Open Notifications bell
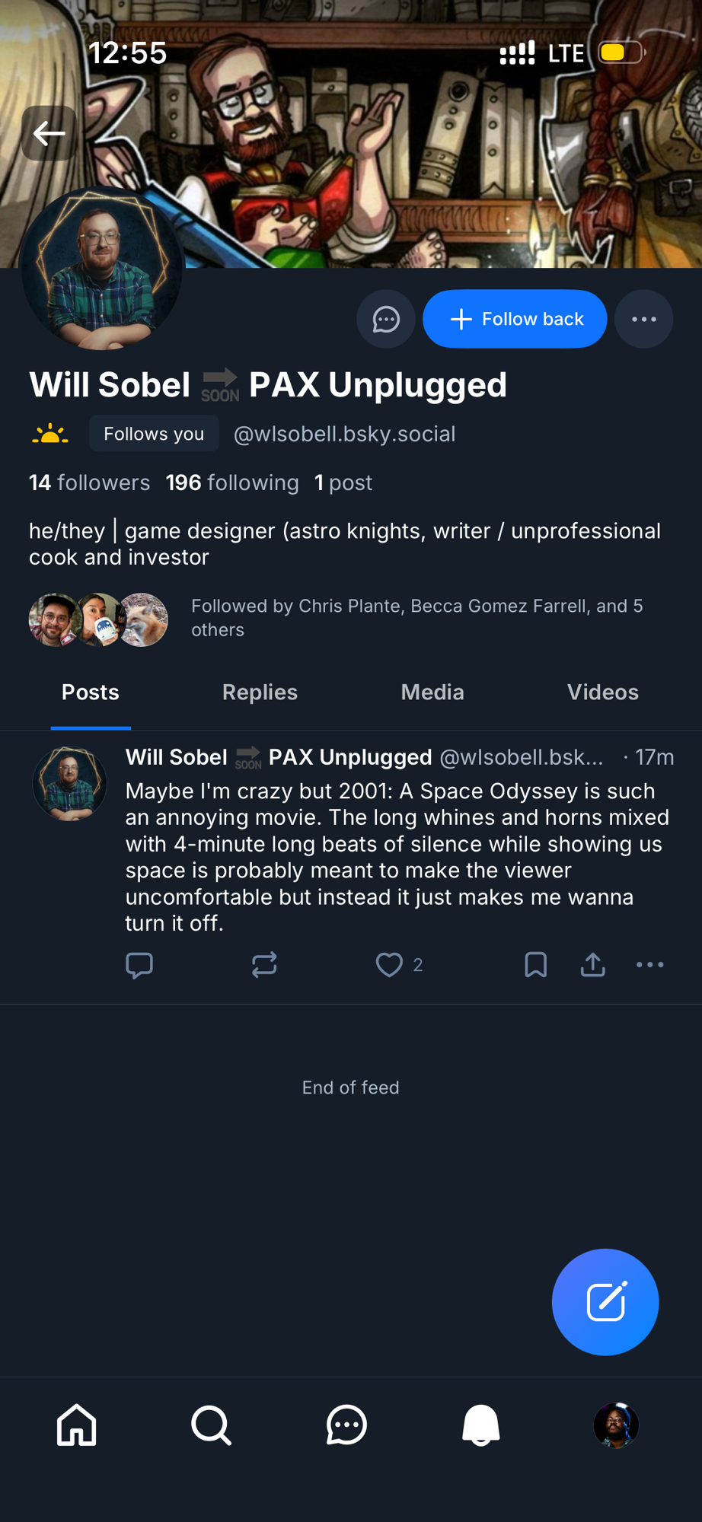 coord(481,1425)
